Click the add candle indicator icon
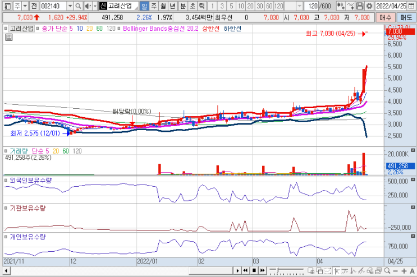The image size is (417, 277). click(x=341, y=6)
